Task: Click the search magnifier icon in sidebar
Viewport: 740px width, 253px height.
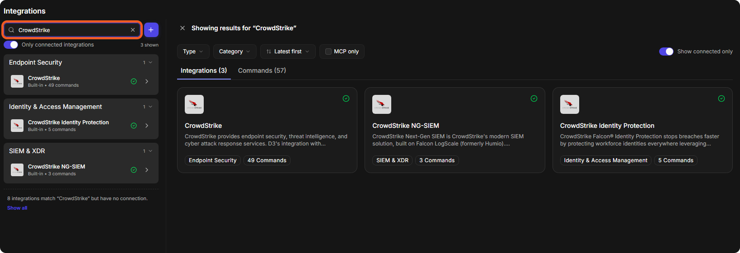Action: (x=11, y=30)
